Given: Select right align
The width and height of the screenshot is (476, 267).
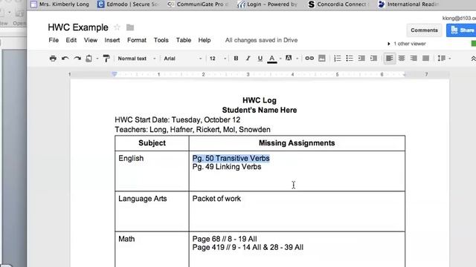Looking at the screenshot, I should (x=414, y=58).
